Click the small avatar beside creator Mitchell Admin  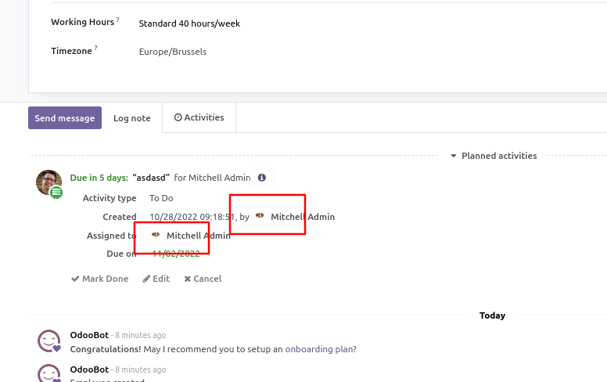(260, 216)
